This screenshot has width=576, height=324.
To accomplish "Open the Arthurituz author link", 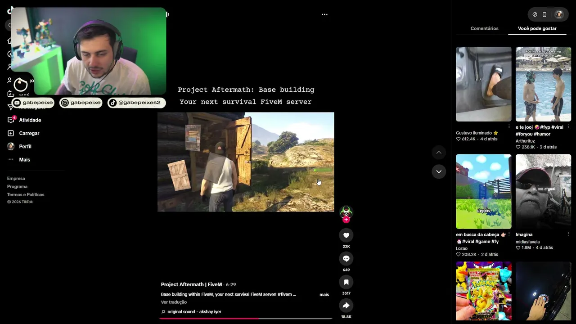I will click(525, 141).
